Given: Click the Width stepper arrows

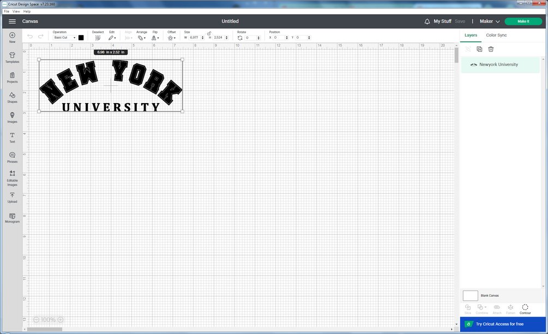Looking at the screenshot, I should [x=203, y=38].
